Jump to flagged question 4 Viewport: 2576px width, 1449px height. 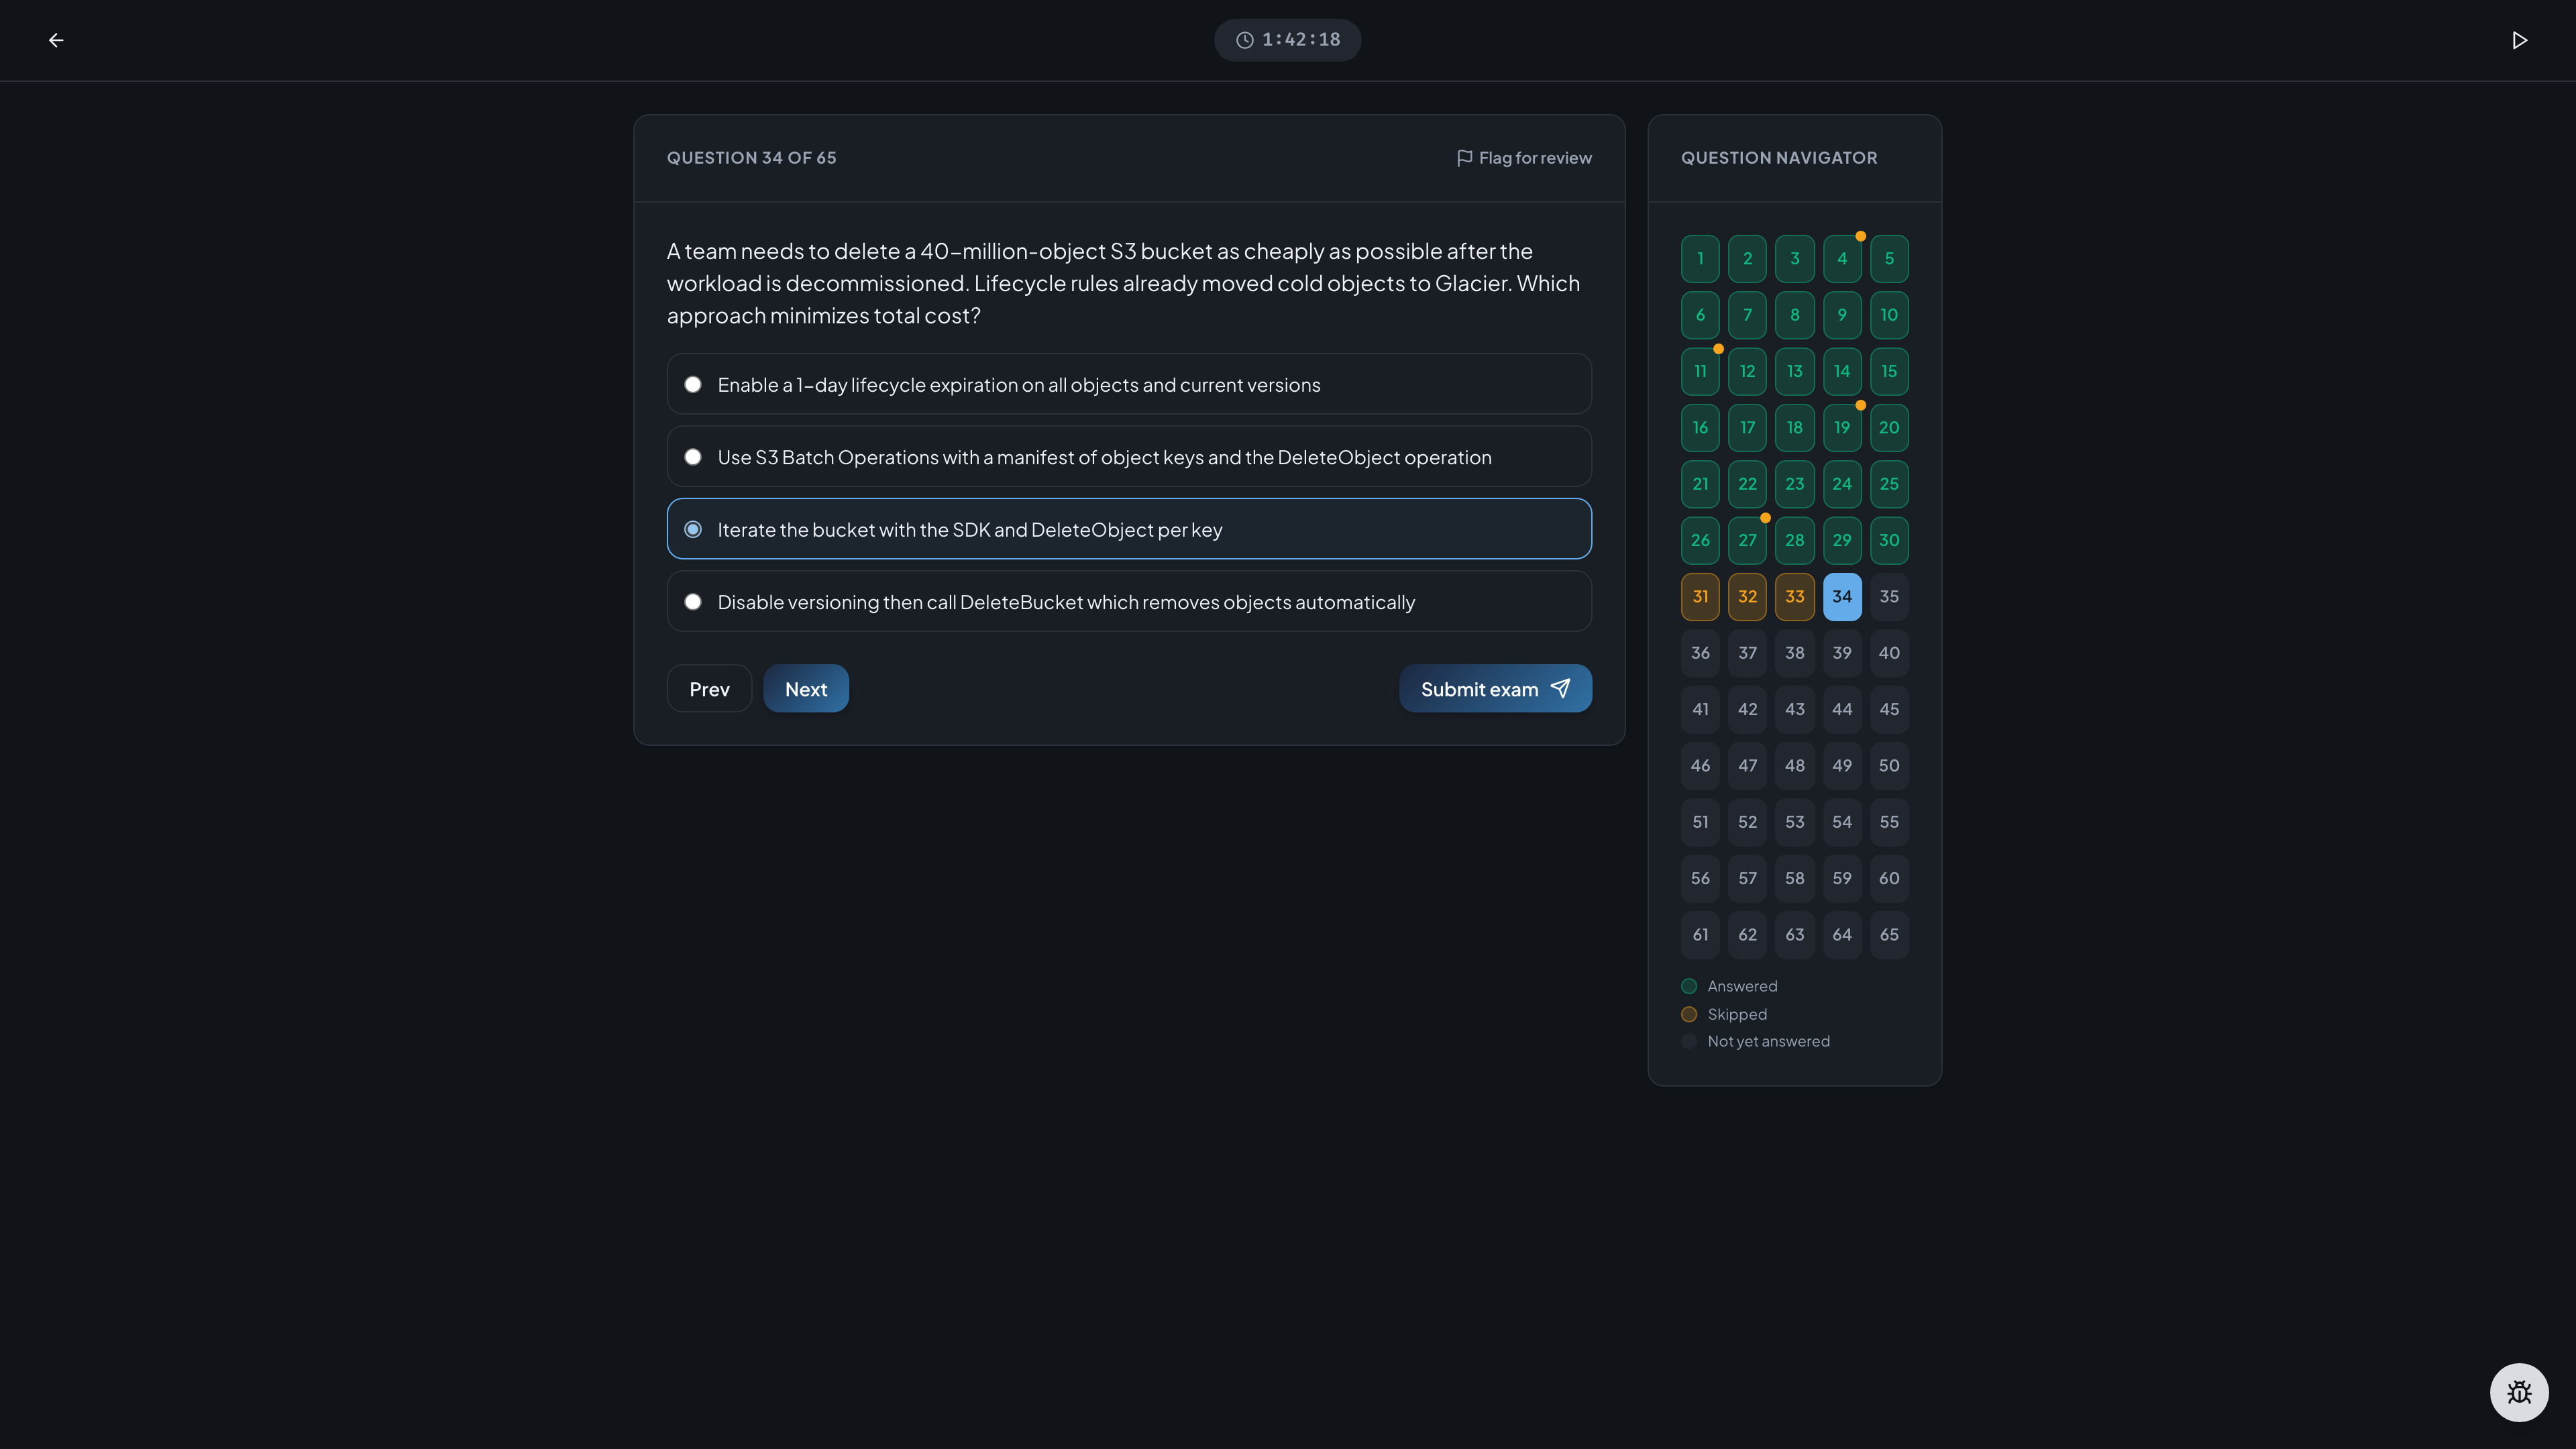tap(1841, 259)
